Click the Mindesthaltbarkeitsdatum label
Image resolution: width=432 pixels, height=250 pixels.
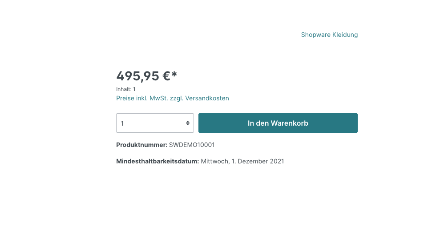[x=157, y=161]
